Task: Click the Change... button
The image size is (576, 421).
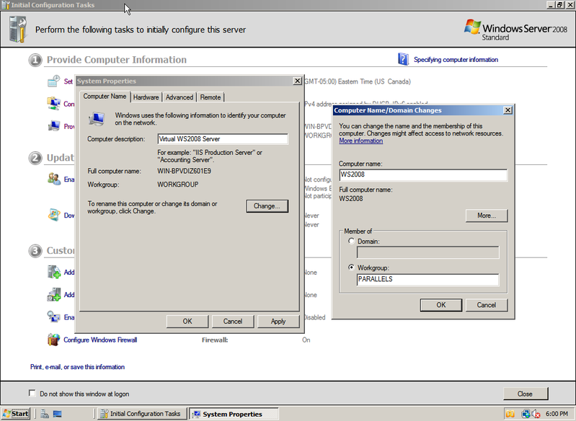Action: 267,206
